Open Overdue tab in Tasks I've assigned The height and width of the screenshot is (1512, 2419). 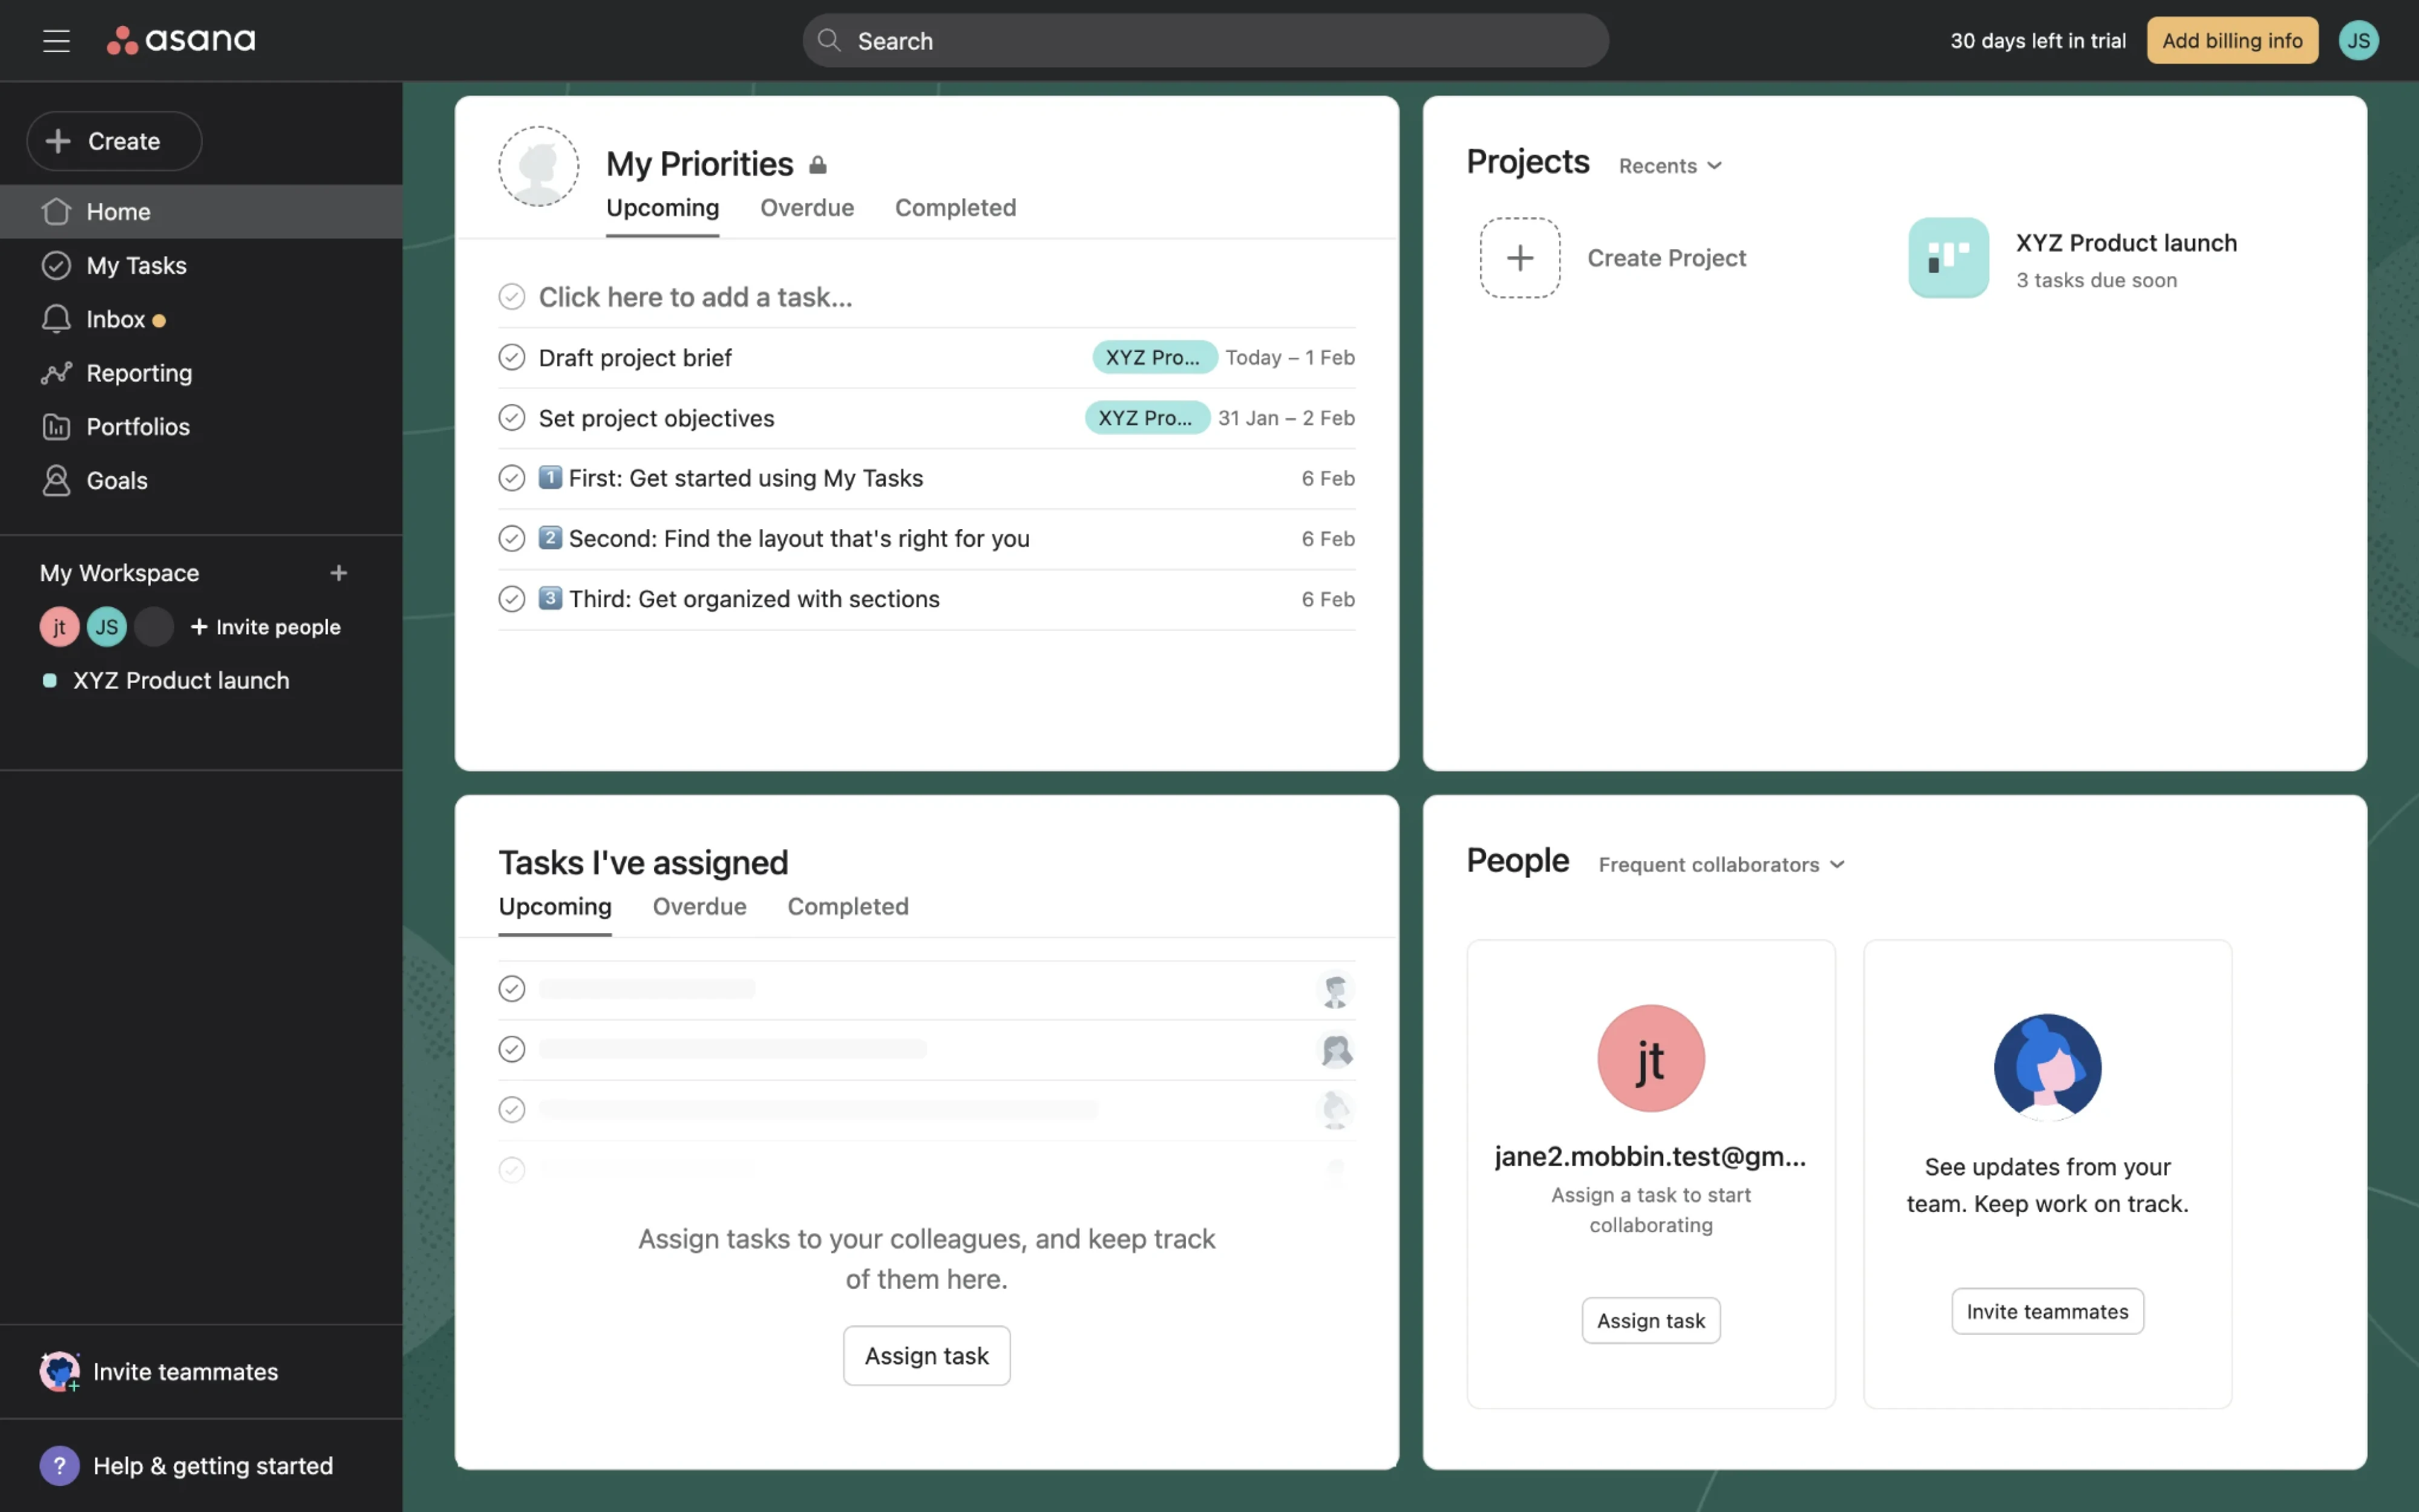click(x=699, y=906)
